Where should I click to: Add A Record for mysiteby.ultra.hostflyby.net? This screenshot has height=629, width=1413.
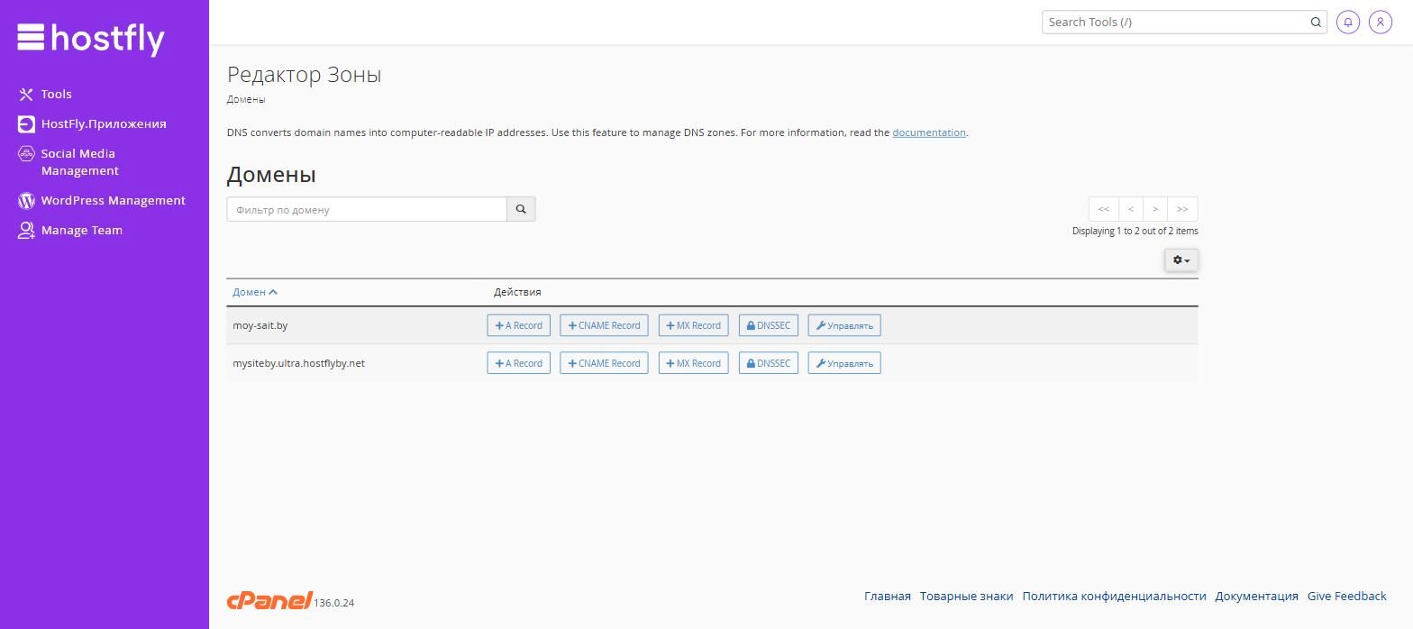pos(518,363)
